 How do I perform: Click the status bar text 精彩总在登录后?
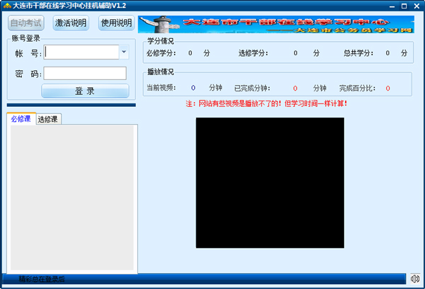pos(42,279)
